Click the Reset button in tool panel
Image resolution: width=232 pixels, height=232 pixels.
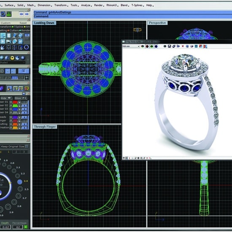pyautogui.click(x=23, y=23)
